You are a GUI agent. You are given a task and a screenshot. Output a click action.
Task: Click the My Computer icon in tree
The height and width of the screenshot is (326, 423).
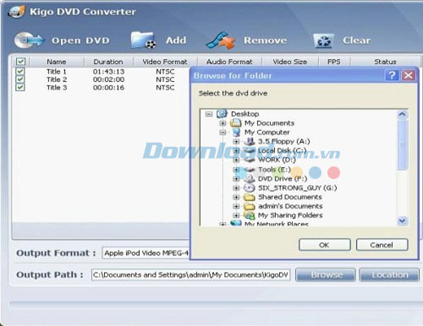point(236,132)
